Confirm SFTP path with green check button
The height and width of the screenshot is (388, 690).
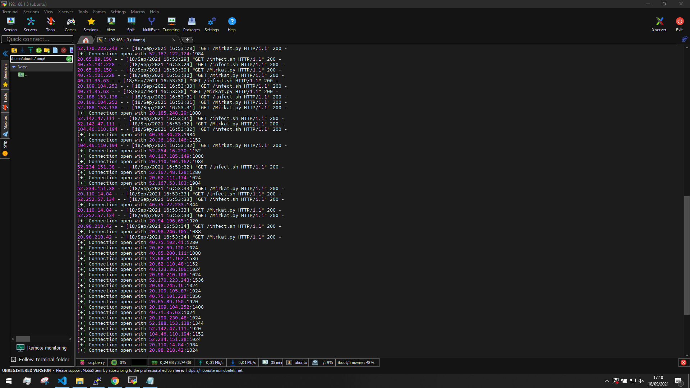(x=69, y=59)
